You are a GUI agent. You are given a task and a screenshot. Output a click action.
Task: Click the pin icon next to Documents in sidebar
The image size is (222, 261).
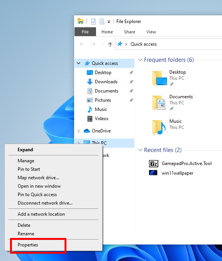131,91
